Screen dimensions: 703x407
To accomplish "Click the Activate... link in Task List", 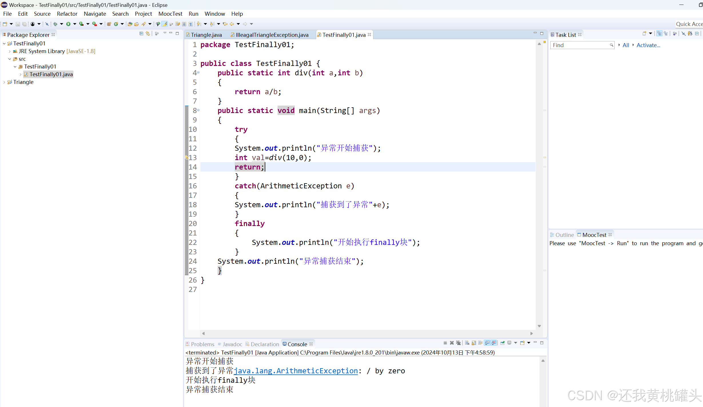I will click(x=648, y=45).
